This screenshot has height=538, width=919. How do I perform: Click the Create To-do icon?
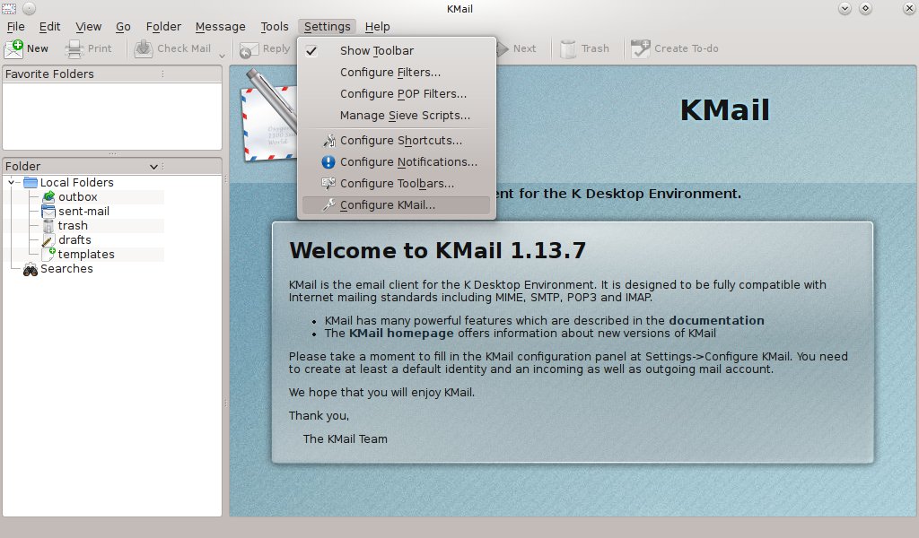click(x=641, y=49)
